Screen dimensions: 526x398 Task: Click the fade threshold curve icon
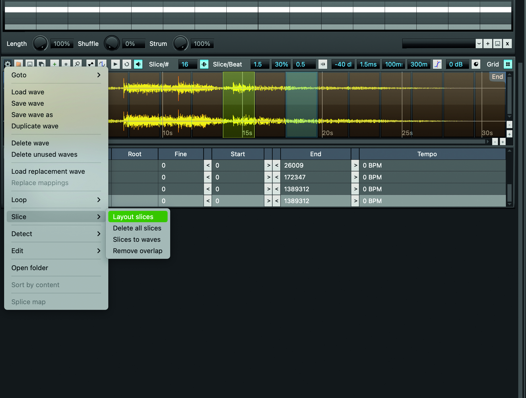(437, 64)
